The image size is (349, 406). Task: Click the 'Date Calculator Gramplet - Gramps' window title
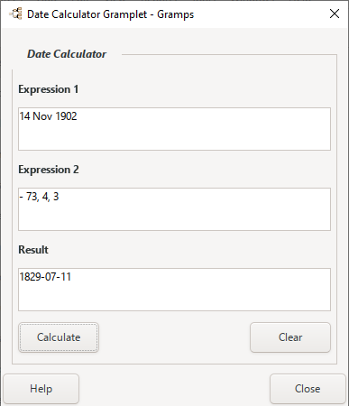click(x=110, y=14)
